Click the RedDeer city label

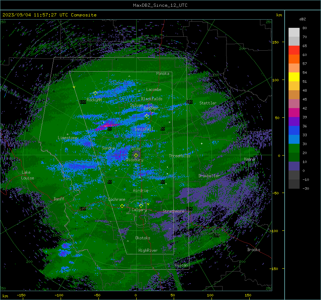[x=151, y=108]
